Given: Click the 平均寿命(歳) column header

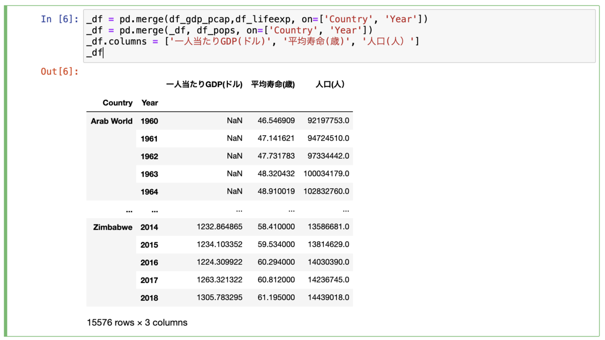Looking at the screenshot, I should click(x=273, y=84).
